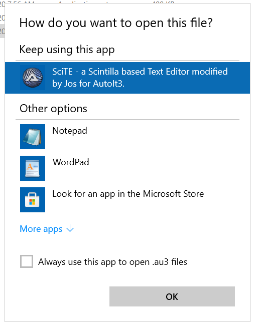The width and height of the screenshot is (256, 330).
Task: Confirm selection with the OK button
Action: pos(172,296)
